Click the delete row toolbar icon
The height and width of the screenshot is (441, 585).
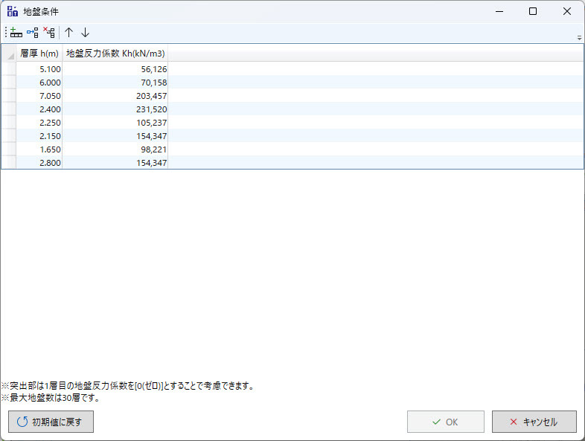[49, 33]
